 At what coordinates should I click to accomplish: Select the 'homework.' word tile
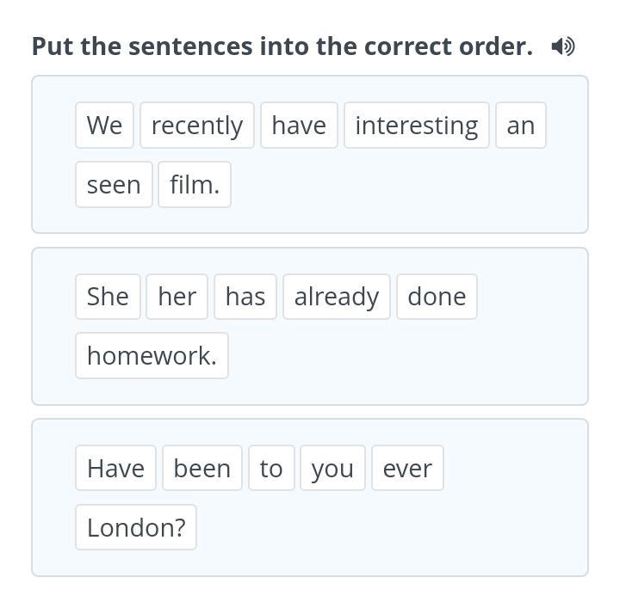(x=152, y=356)
